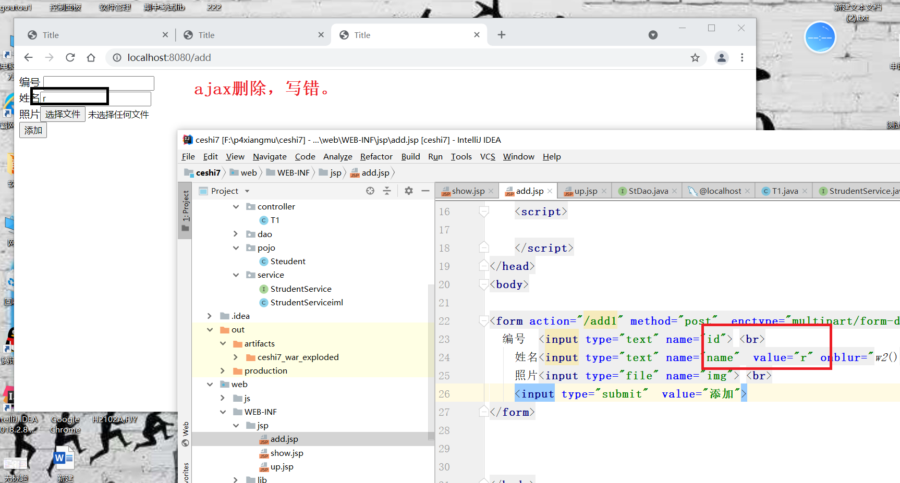Toggle the 1: Project side tool button
Image resolution: width=900 pixels, height=483 pixels.
point(185,210)
